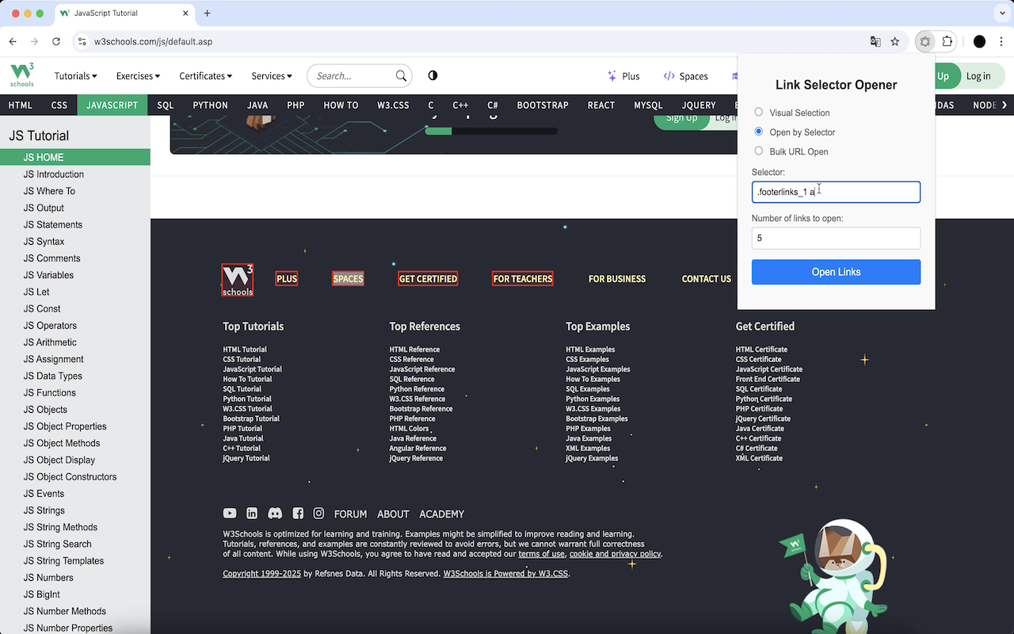The height and width of the screenshot is (634, 1014).
Task: Open the Exercises dropdown
Action: [x=137, y=75]
